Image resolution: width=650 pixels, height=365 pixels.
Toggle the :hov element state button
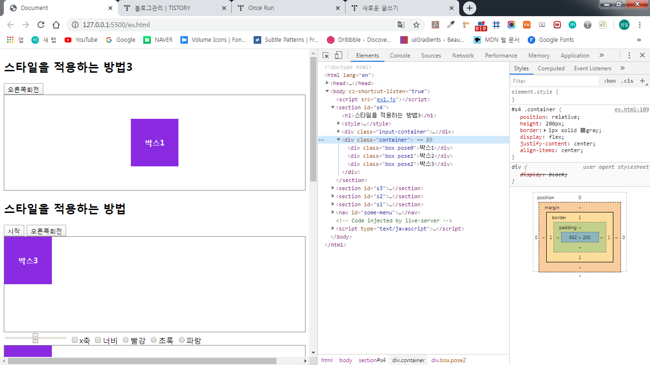(610, 81)
